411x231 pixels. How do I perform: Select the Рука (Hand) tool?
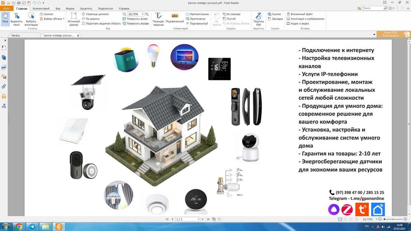pos(5,18)
